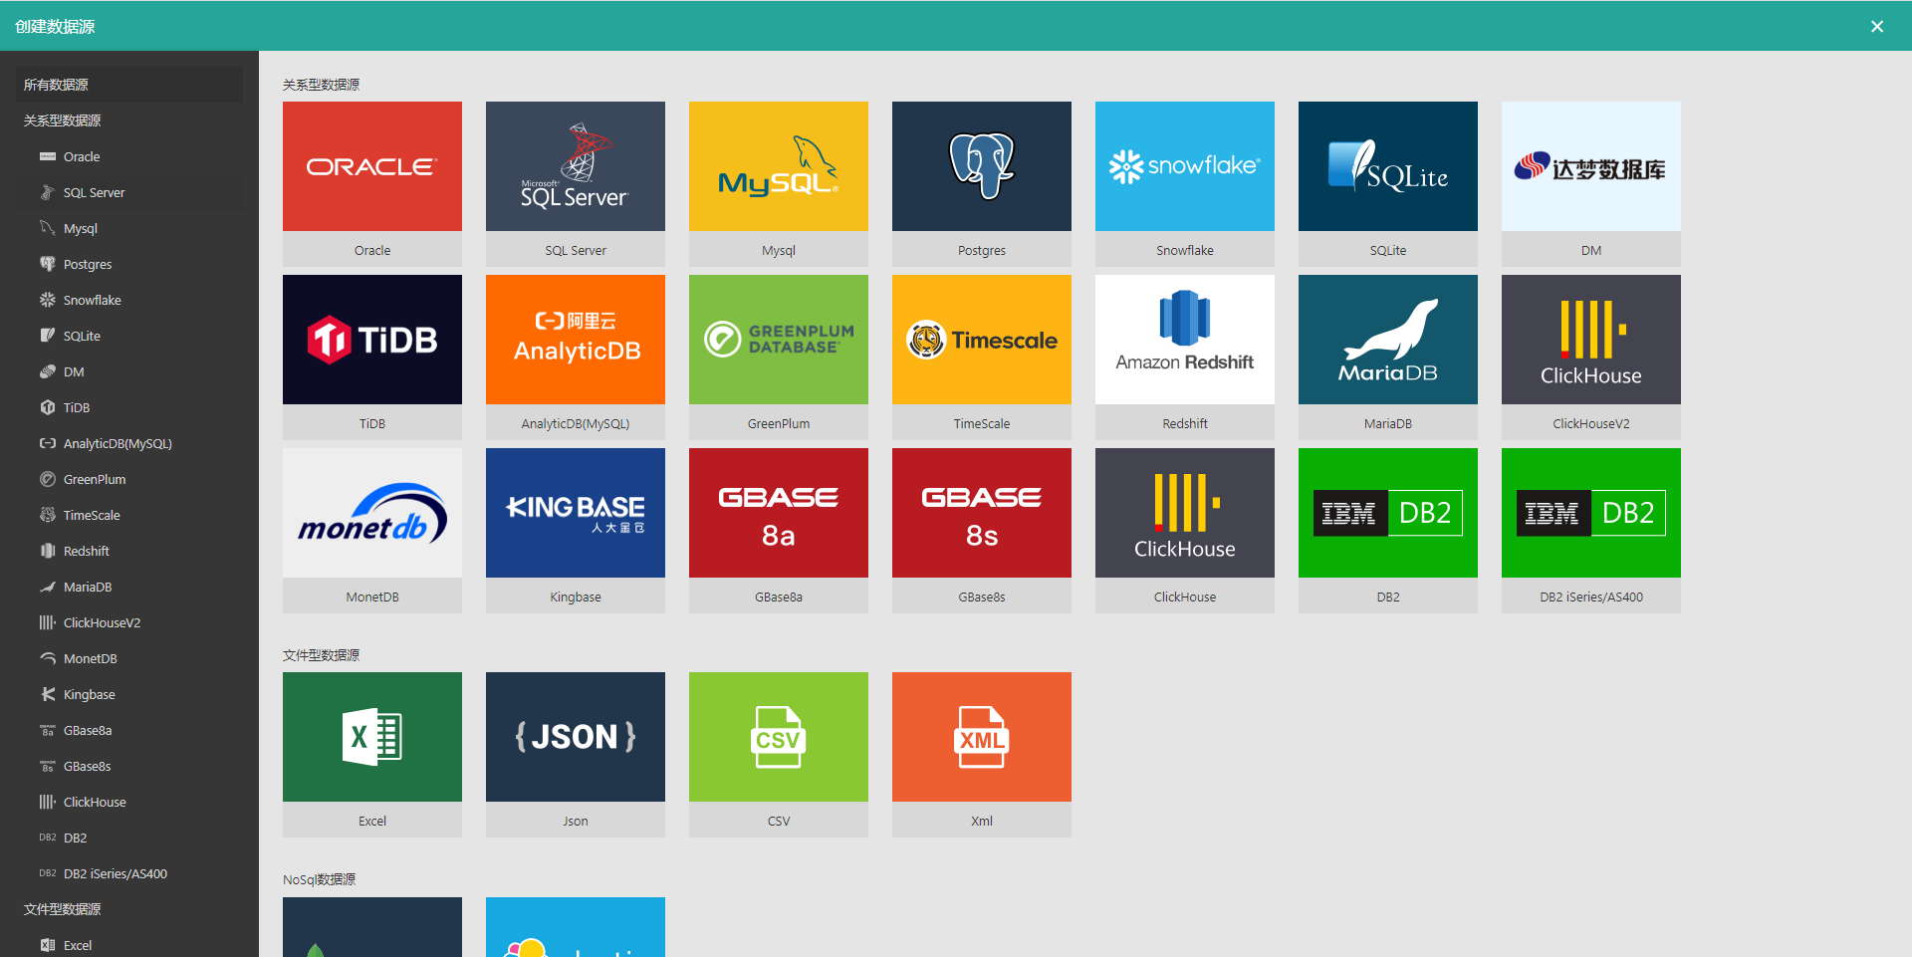Select Redshift in the sidebar list

point(129,551)
